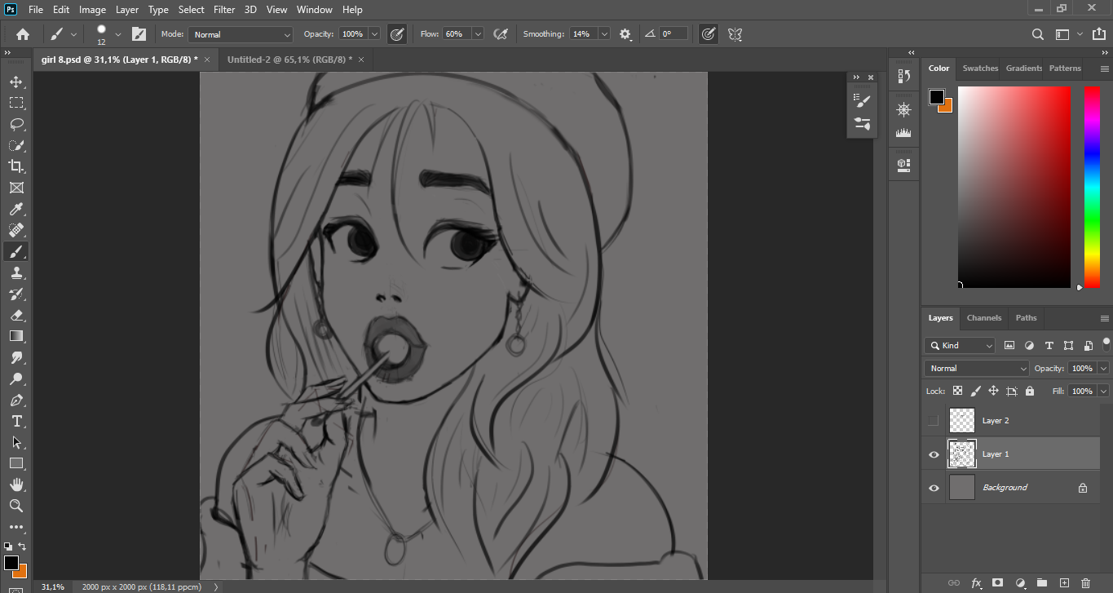Hide Layer 1 with eye icon
This screenshot has width=1113, height=593.
[x=934, y=454]
